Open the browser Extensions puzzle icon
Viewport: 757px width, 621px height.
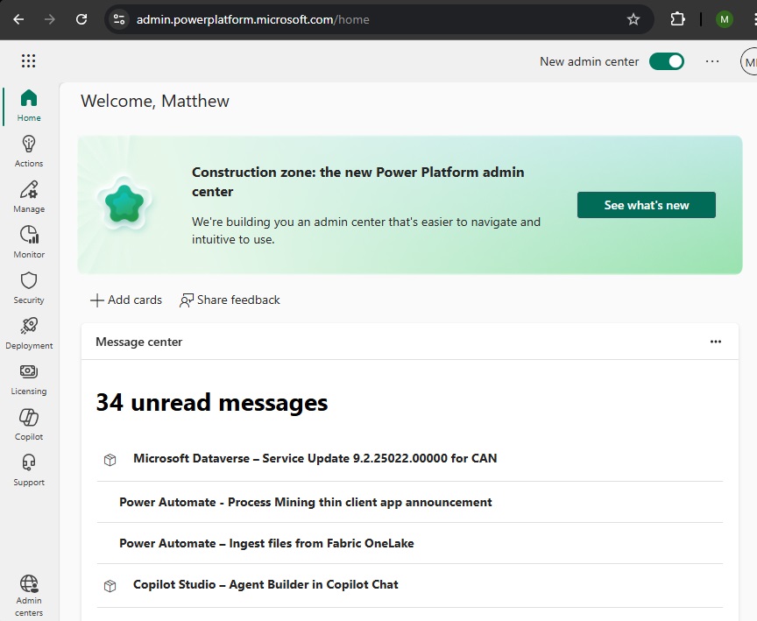click(677, 19)
